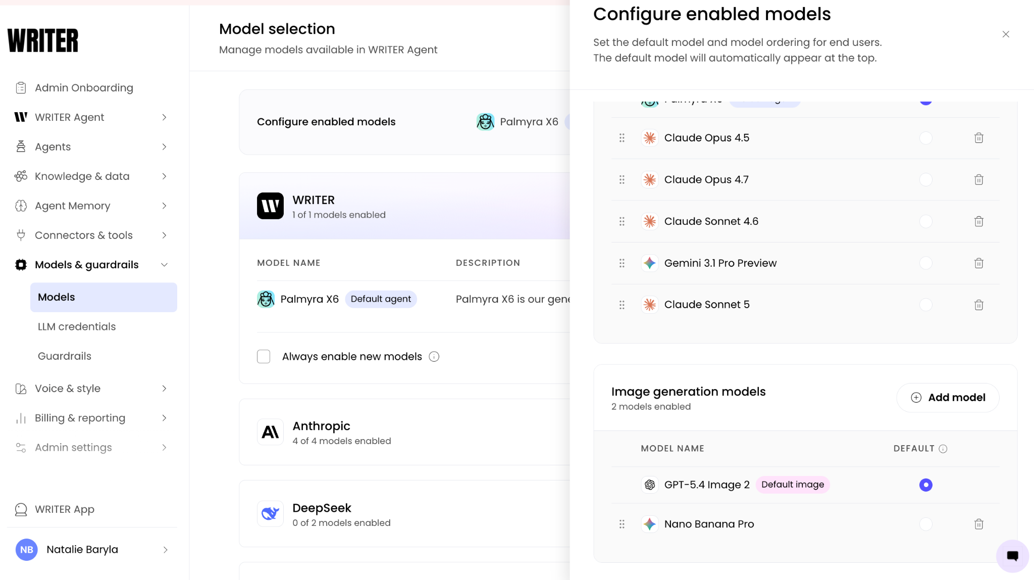Click the drag handle for Gemini 3.1 Pro Preview
The height and width of the screenshot is (580, 1034).
click(622, 263)
